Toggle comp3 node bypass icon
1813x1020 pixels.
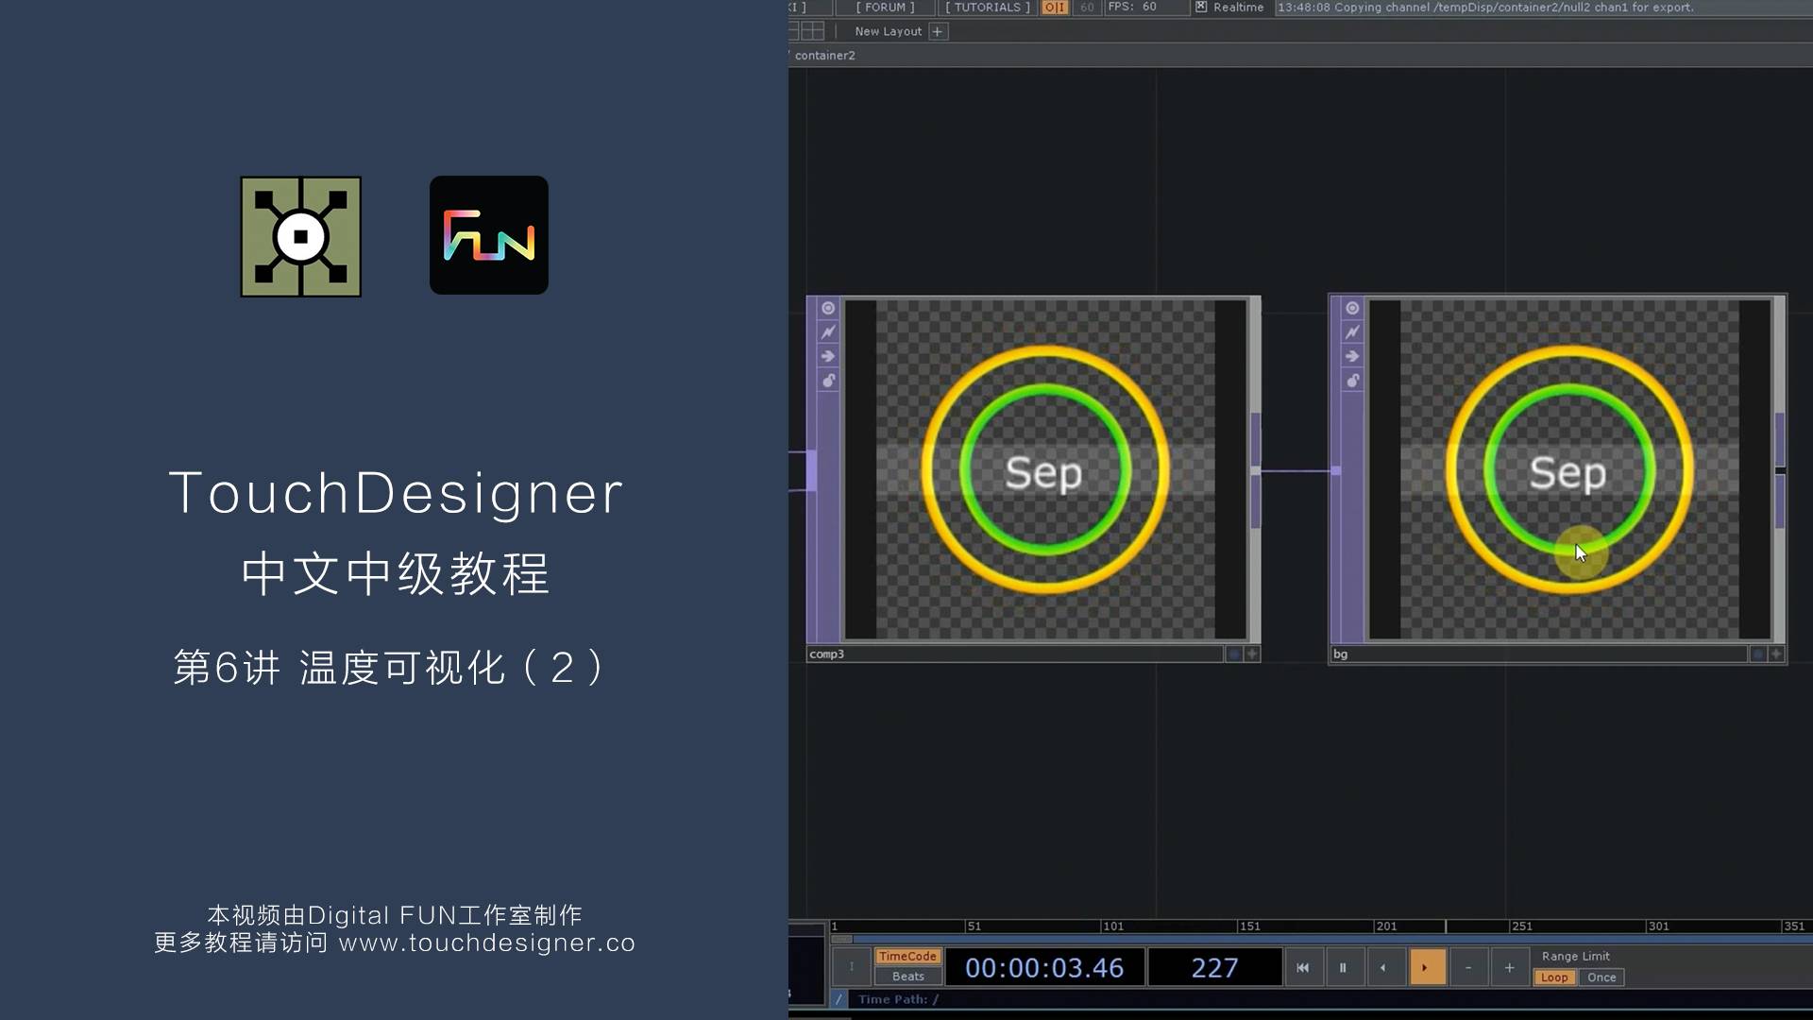[828, 332]
